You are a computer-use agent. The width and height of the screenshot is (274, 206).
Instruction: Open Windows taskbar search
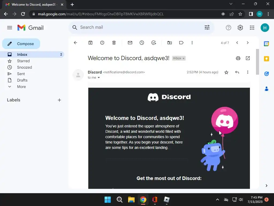click(x=120, y=200)
